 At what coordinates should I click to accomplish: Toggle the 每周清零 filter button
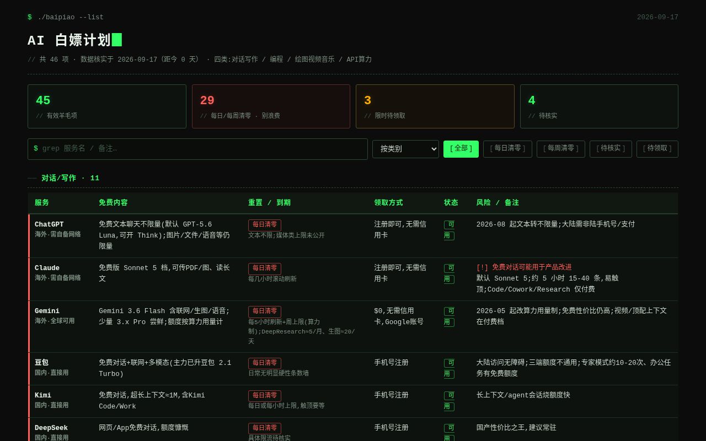click(561, 149)
